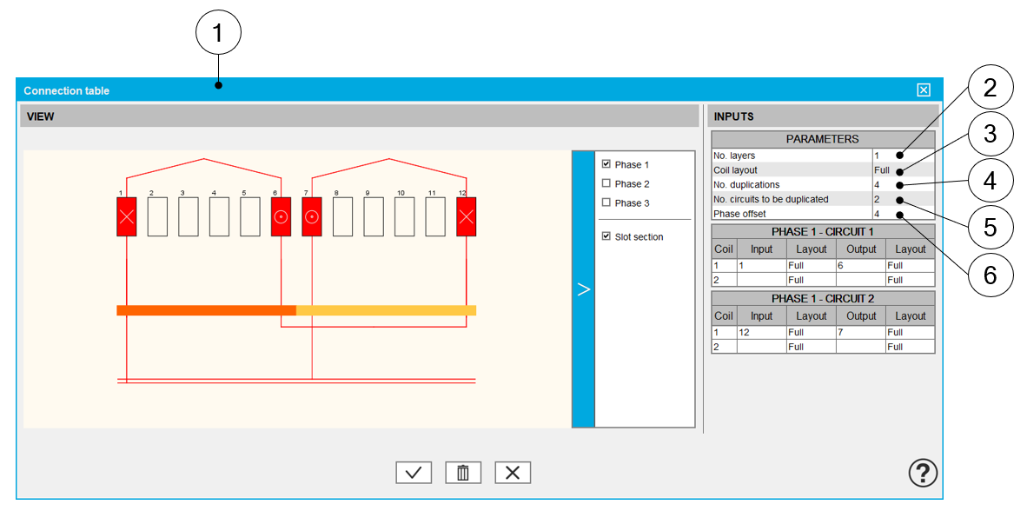The height and width of the screenshot is (511, 1027).
Task: Select red crossed slot number 1
Action: point(127,217)
